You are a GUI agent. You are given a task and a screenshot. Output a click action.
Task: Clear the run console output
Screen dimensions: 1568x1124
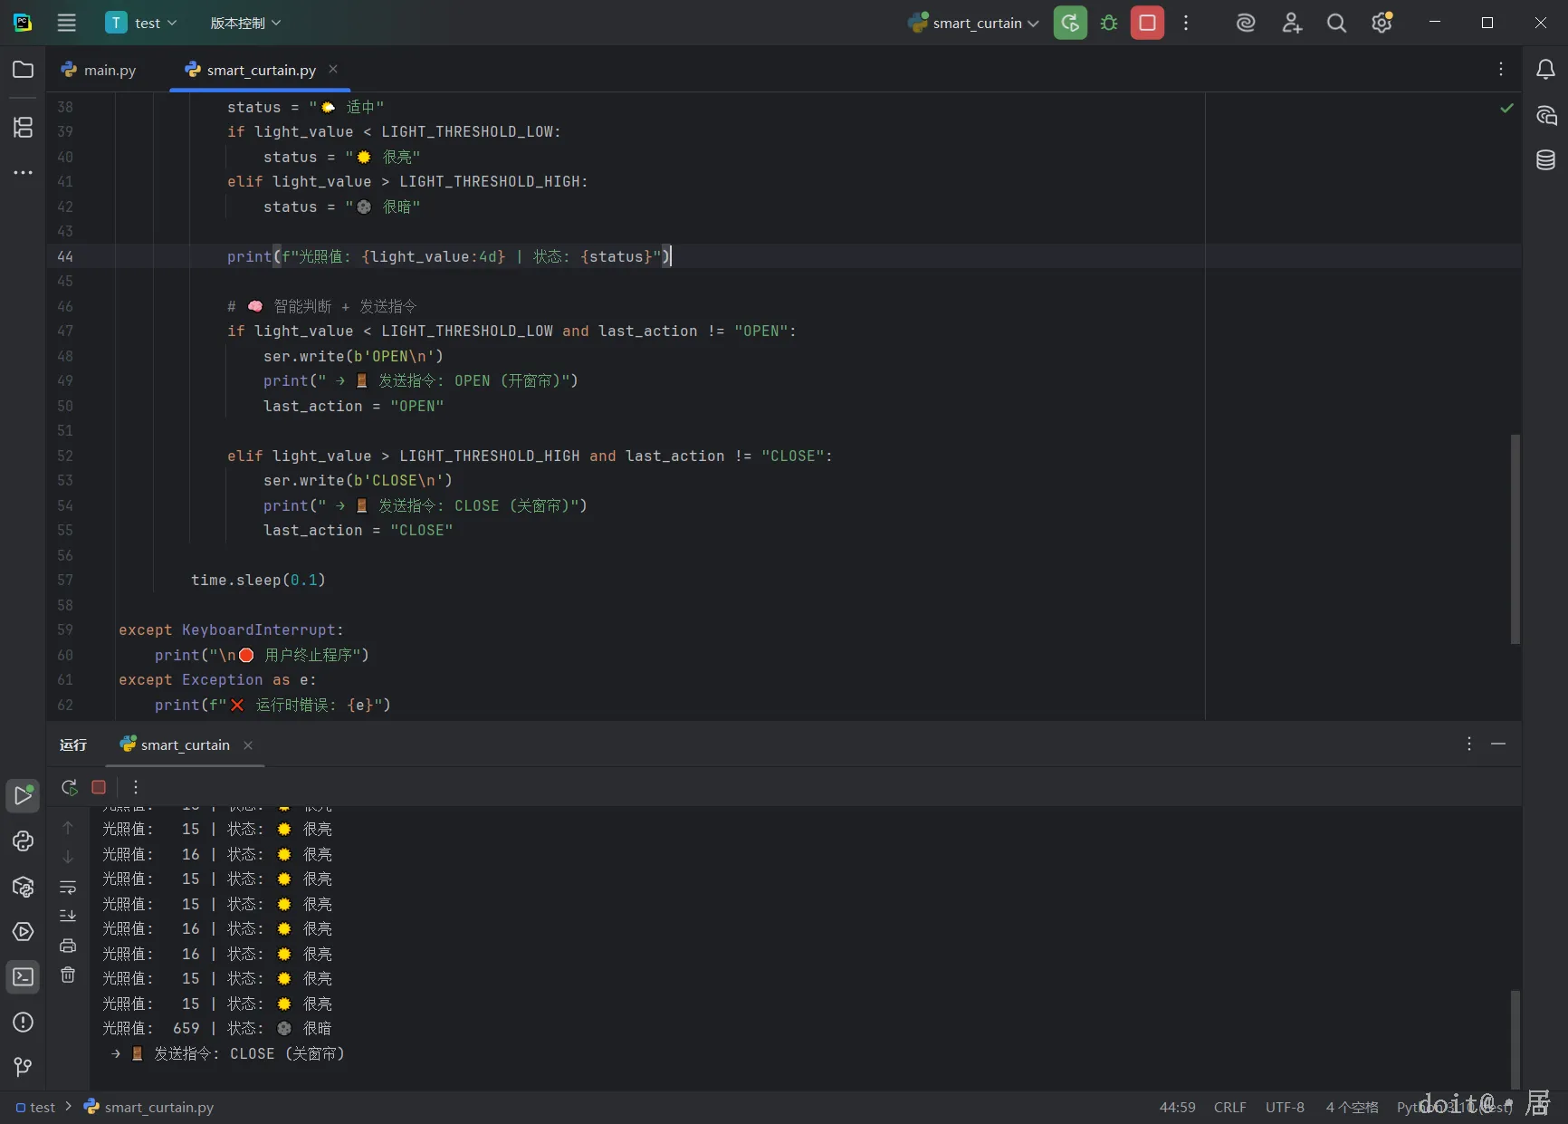68,975
